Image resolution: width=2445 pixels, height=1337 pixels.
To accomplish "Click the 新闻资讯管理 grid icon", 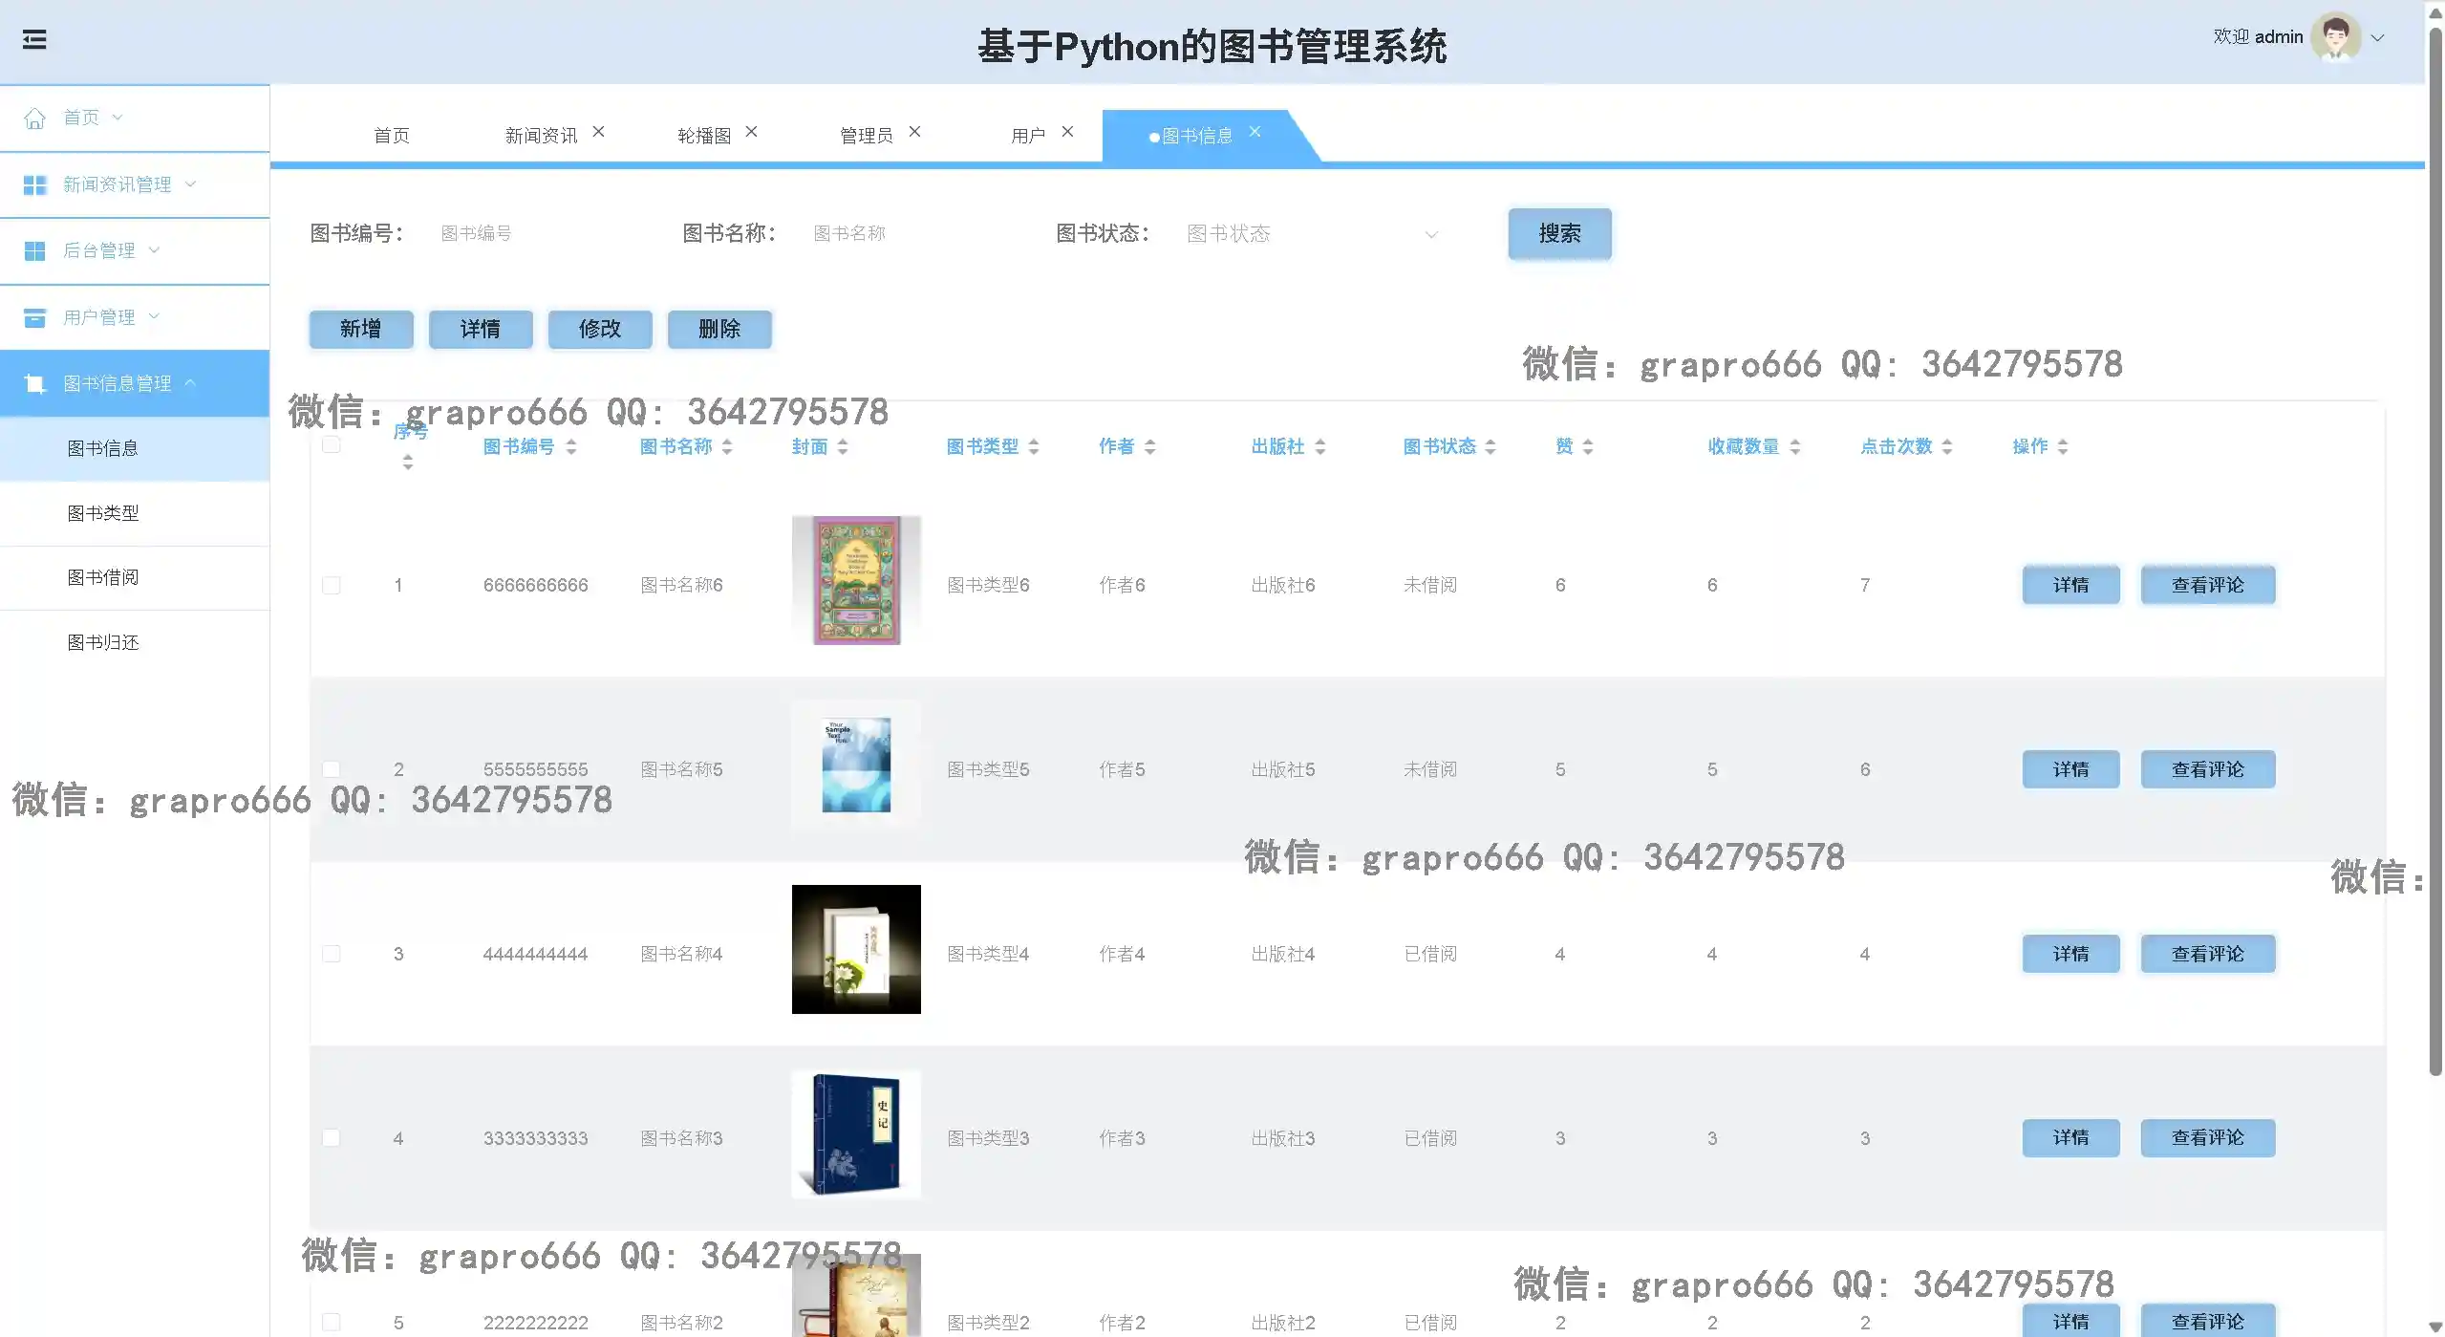I will 34,184.
